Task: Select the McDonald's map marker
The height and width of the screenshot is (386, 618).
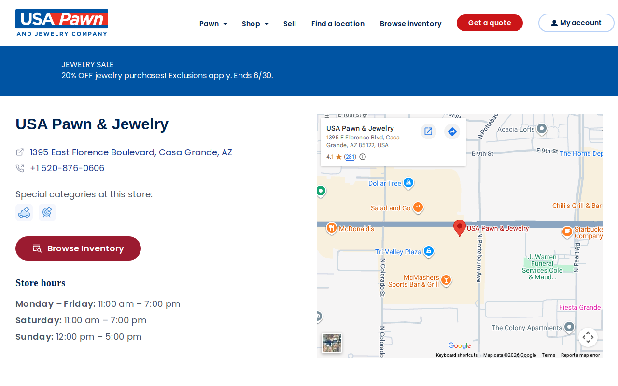Action: [331, 228]
